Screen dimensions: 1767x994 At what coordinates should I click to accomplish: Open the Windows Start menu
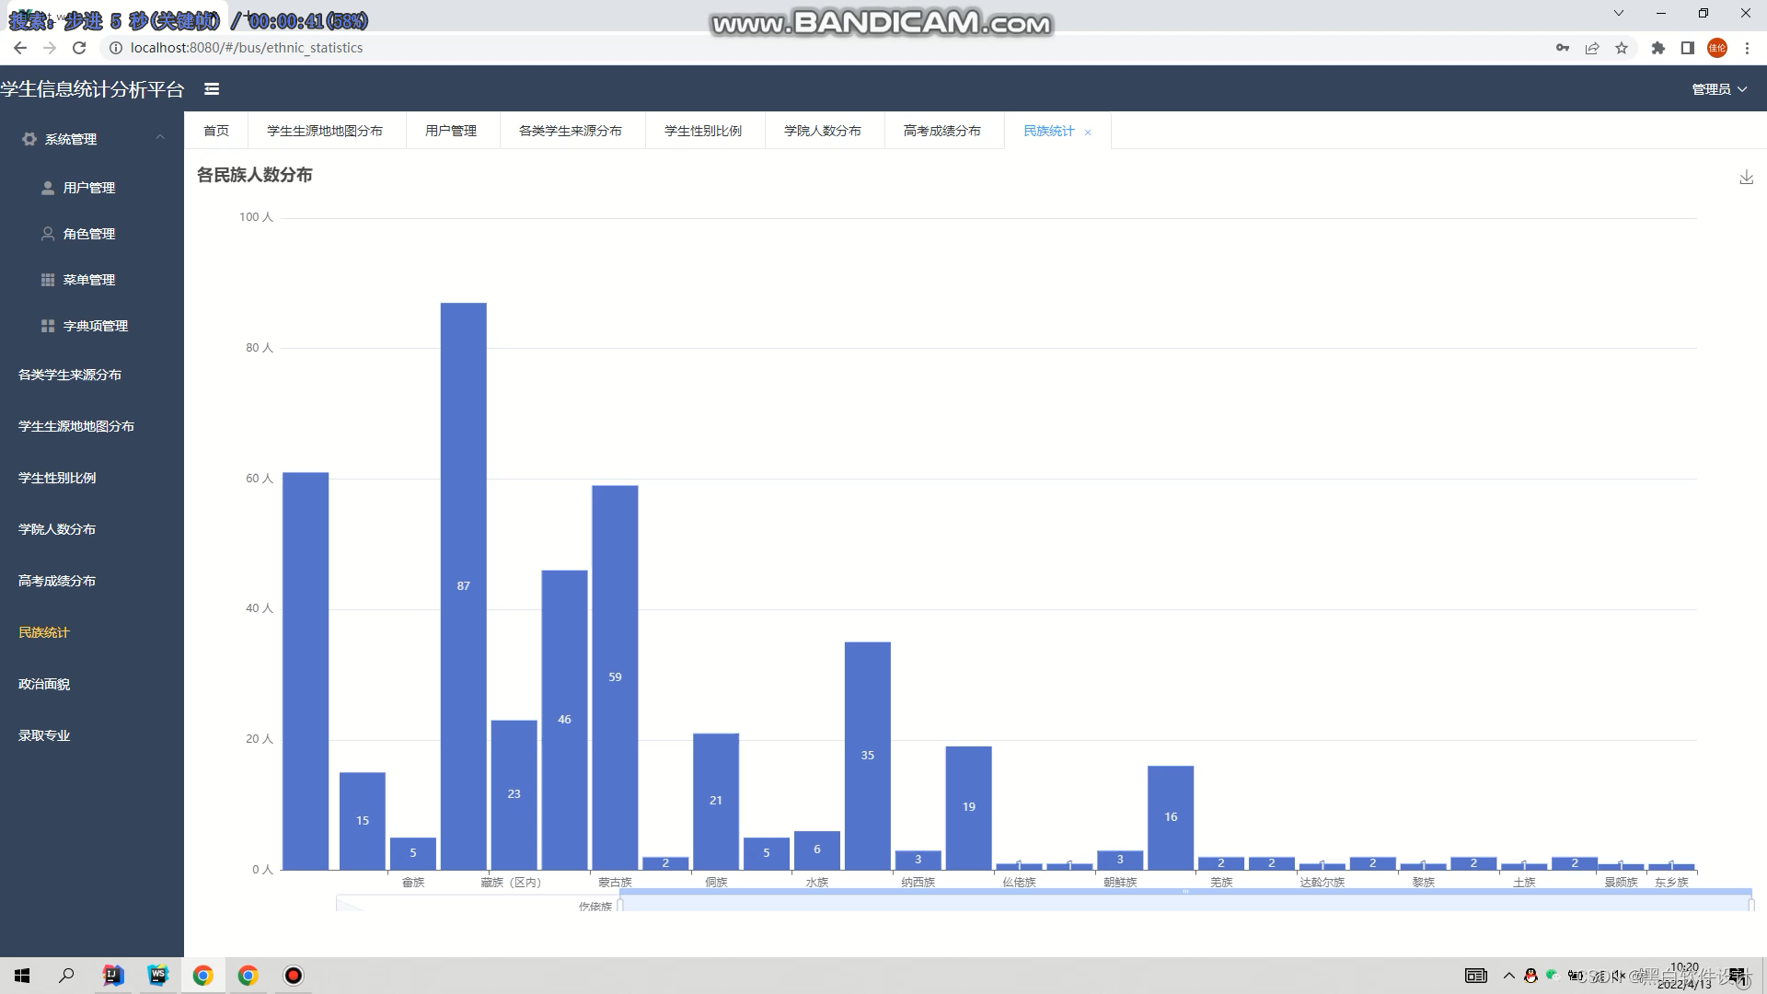point(22,976)
